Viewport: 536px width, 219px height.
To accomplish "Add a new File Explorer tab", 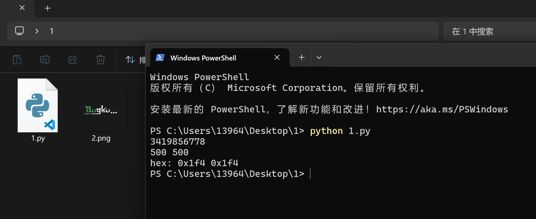I will click(48, 8).
